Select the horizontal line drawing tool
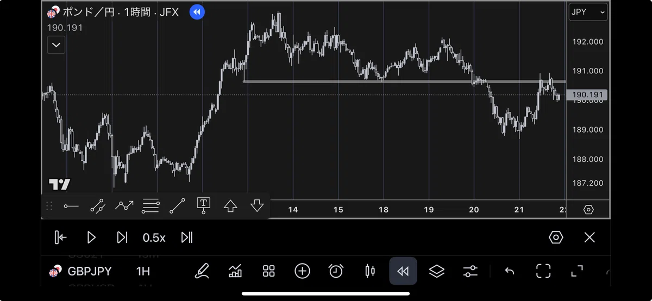Image resolution: width=652 pixels, height=301 pixels. tap(71, 206)
